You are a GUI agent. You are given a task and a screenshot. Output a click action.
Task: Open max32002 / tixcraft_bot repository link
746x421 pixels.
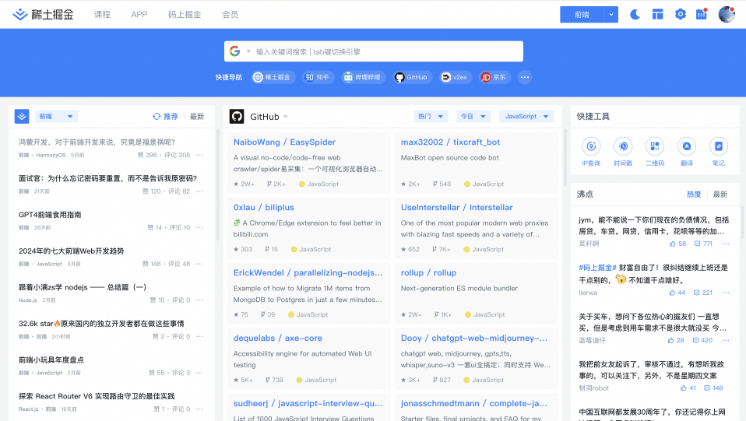[x=450, y=142]
